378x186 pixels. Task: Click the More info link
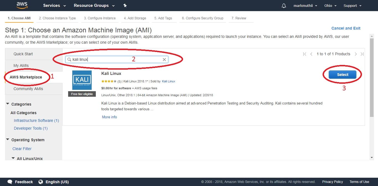point(109,117)
